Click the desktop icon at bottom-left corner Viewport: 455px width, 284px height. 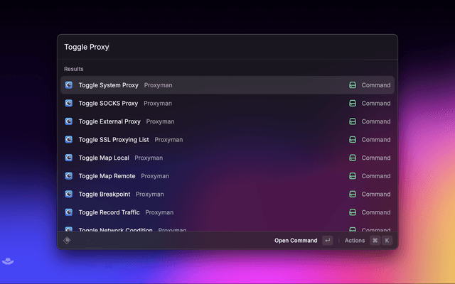coord(6,261)
